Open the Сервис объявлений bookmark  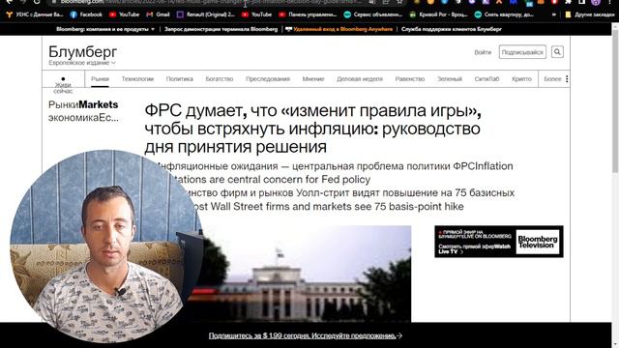point(372,14)
